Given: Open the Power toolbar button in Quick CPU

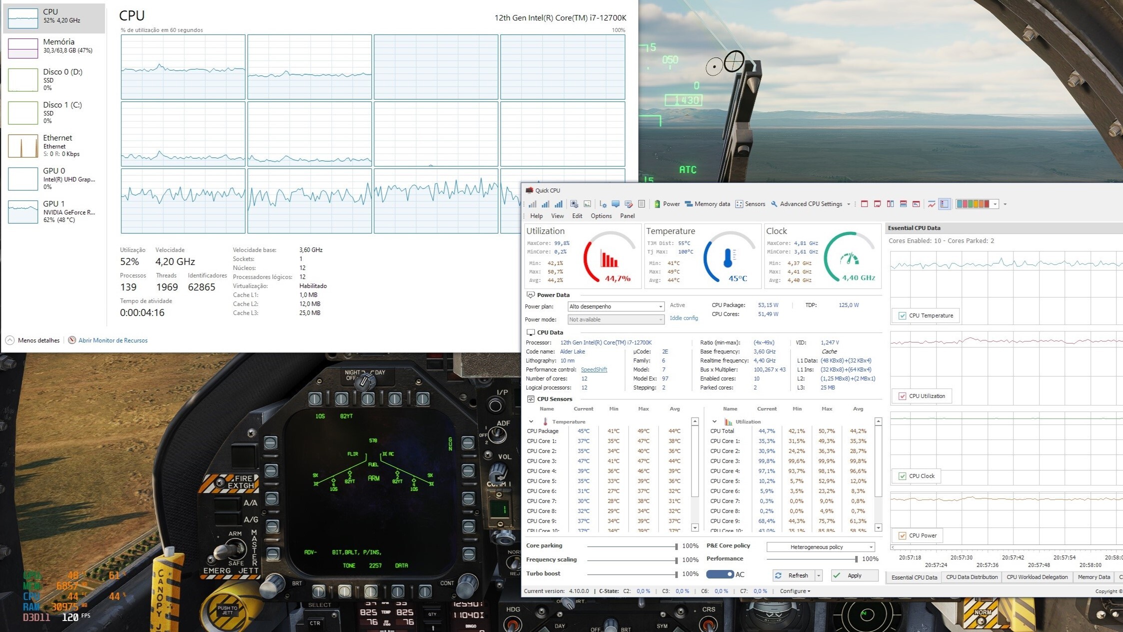Looking at the screenshot, I should [x=667, y=204].
